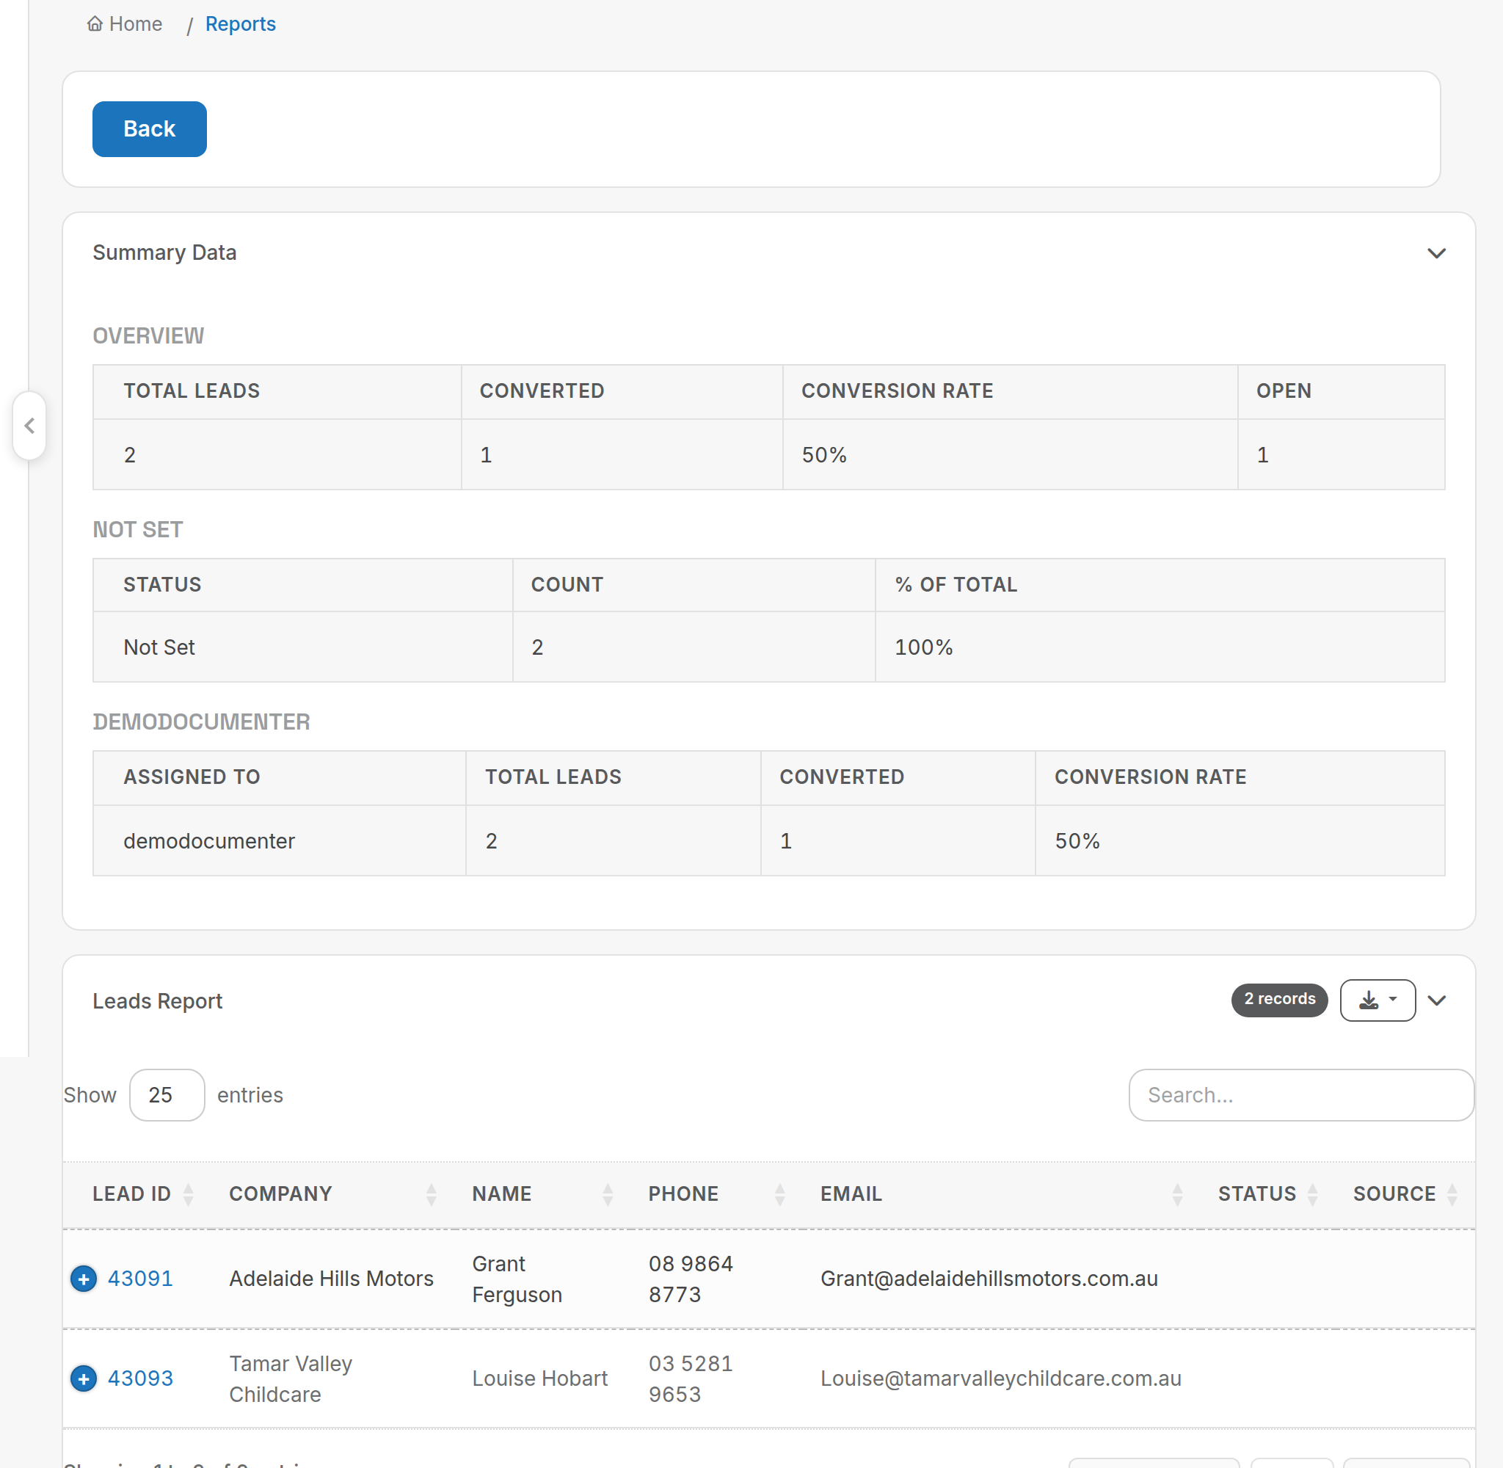Sort table by Source column
This screenshot has width=1503, height=1468.
coord(1405,1193)
